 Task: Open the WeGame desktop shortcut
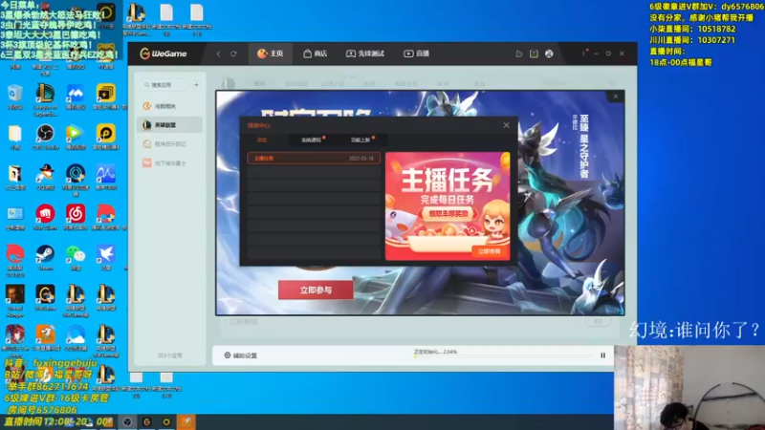pyautogui.click(x=45, y=298)
